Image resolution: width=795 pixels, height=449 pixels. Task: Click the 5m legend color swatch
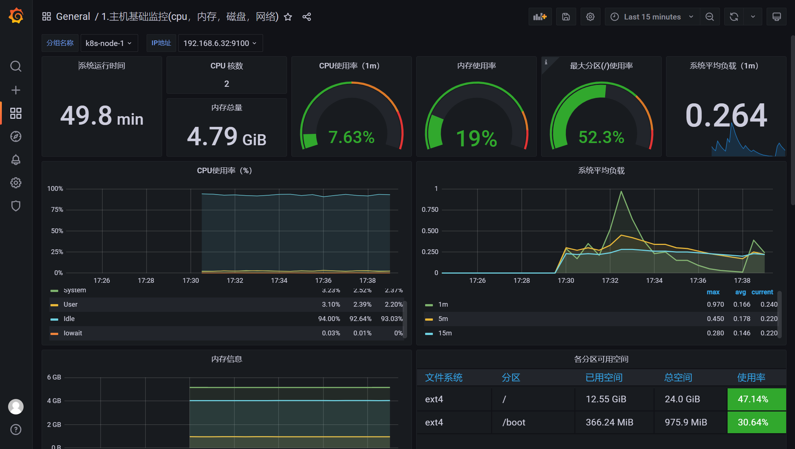[x=429, y=319]
